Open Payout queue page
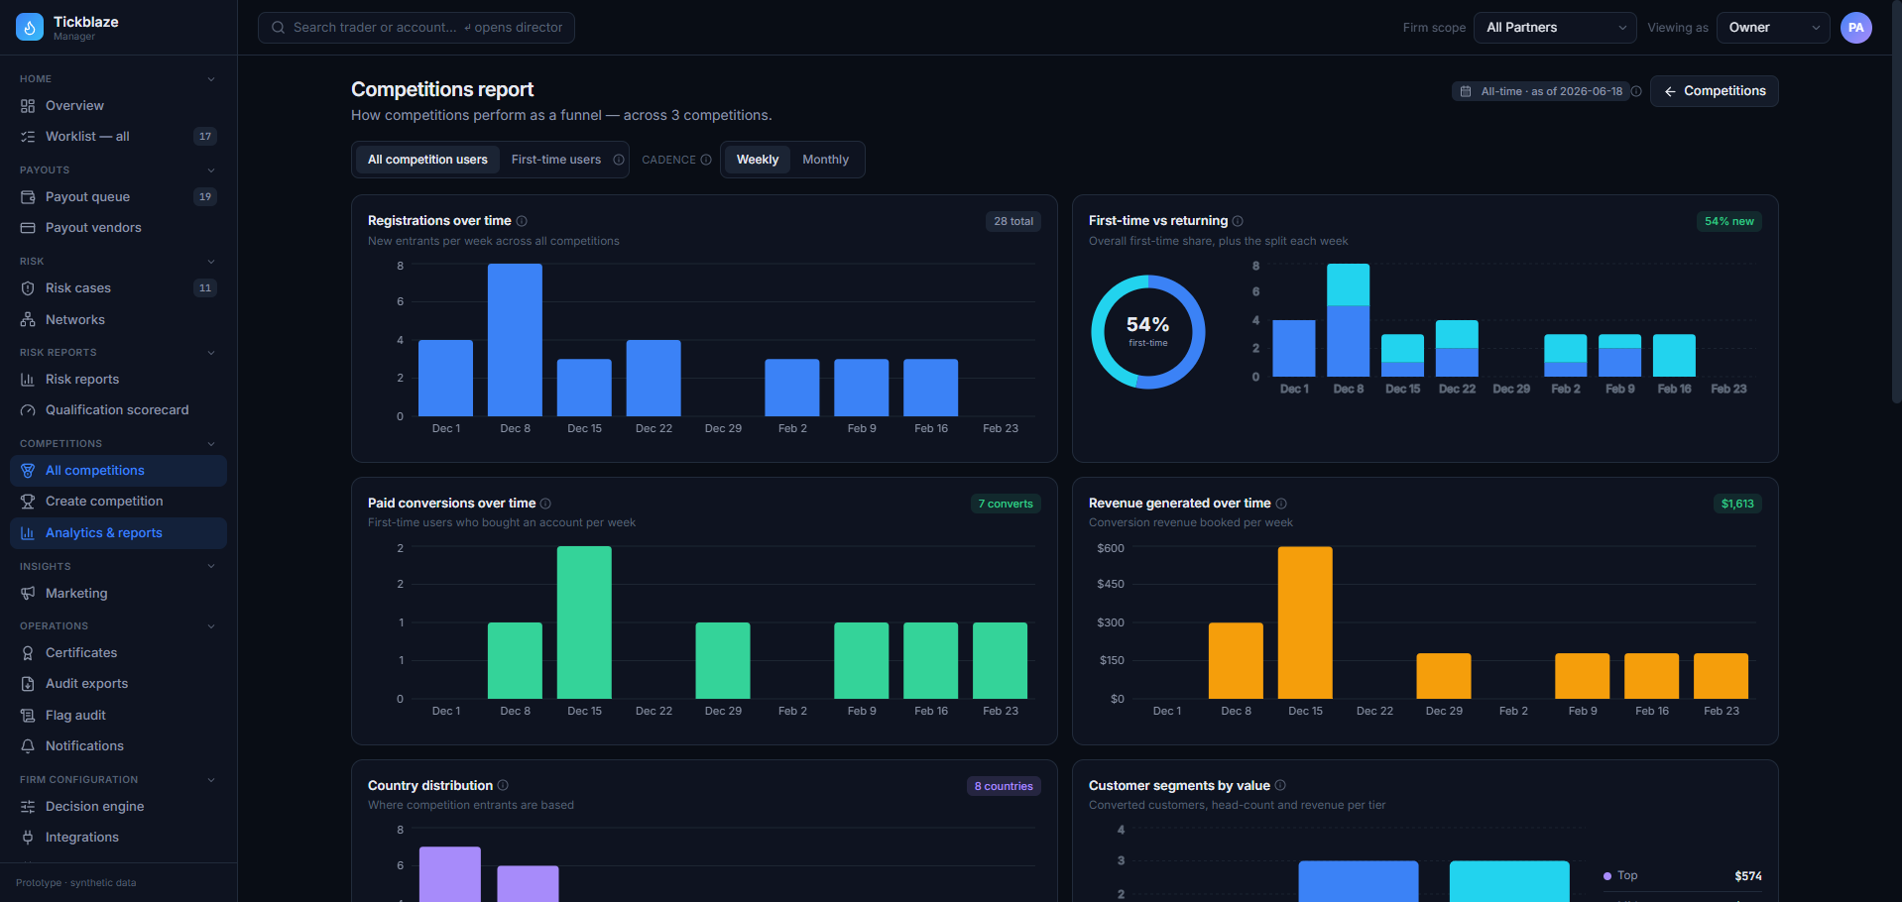Screen dimensions: 1902x902 click(118, 197)
